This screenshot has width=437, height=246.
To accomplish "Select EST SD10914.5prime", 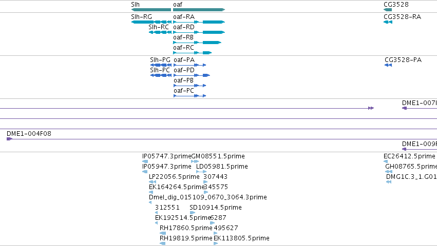I will coord(192,213).
